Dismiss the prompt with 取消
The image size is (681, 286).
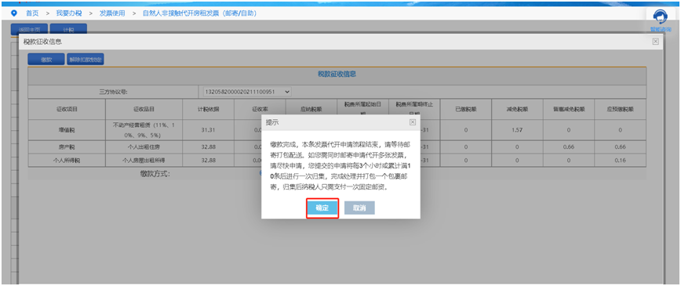(359, 208)
